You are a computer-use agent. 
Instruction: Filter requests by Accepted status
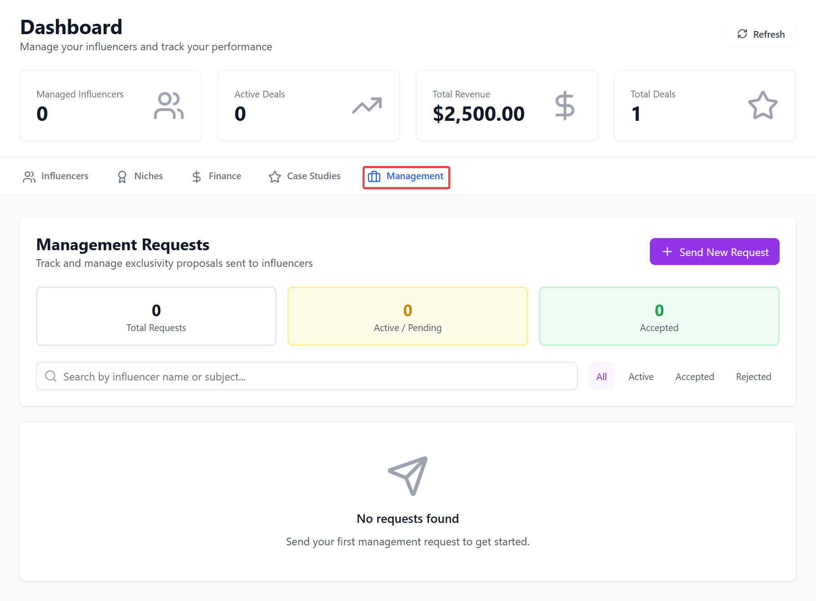tap(695, 376)
